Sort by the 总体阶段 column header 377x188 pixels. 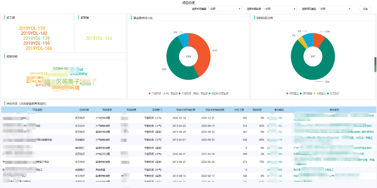[84, 110]
